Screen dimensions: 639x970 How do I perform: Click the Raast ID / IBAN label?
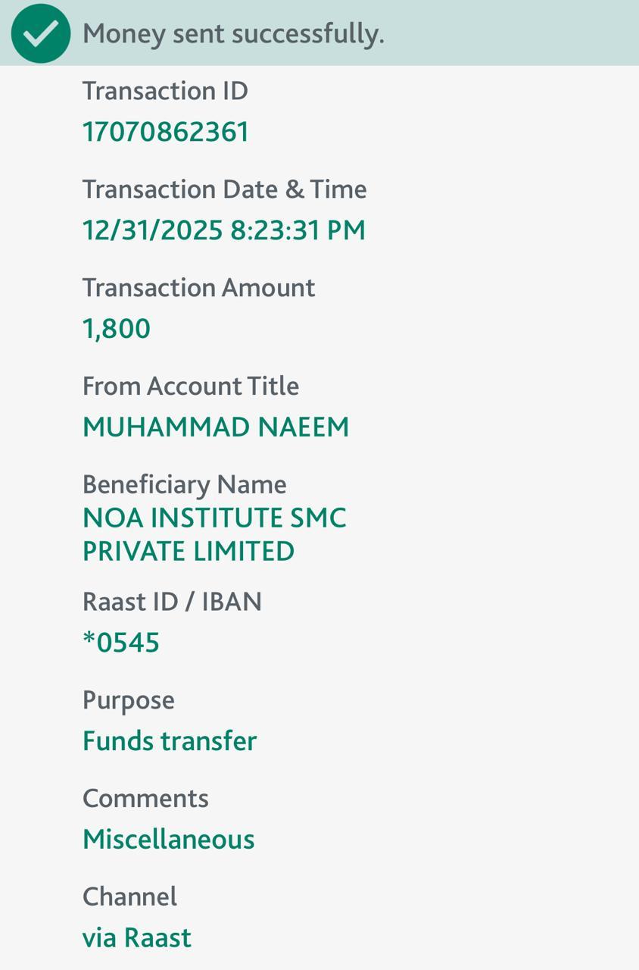(172, 602)
